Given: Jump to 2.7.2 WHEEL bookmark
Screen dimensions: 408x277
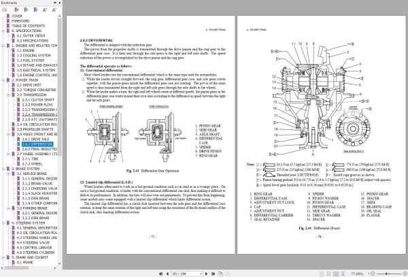Looking at the screenshot, I should tap(32, 164).
